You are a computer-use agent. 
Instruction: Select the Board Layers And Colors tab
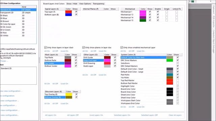54,4
